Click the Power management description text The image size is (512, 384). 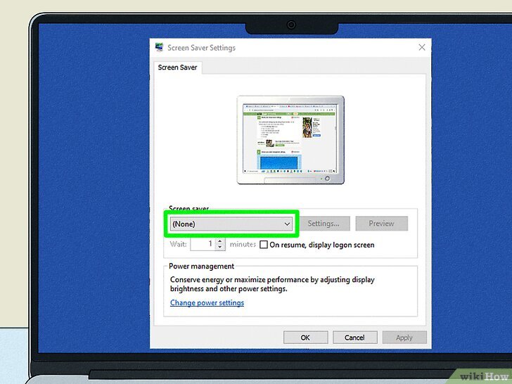pos(272,284)
